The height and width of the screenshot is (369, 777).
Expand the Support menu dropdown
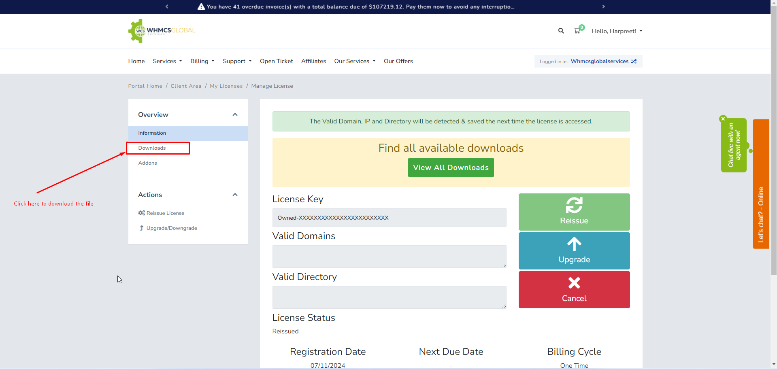pos(237,61)
